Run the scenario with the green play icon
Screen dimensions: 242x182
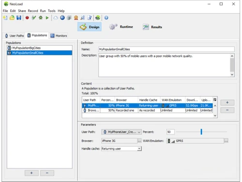click(47, 18)
